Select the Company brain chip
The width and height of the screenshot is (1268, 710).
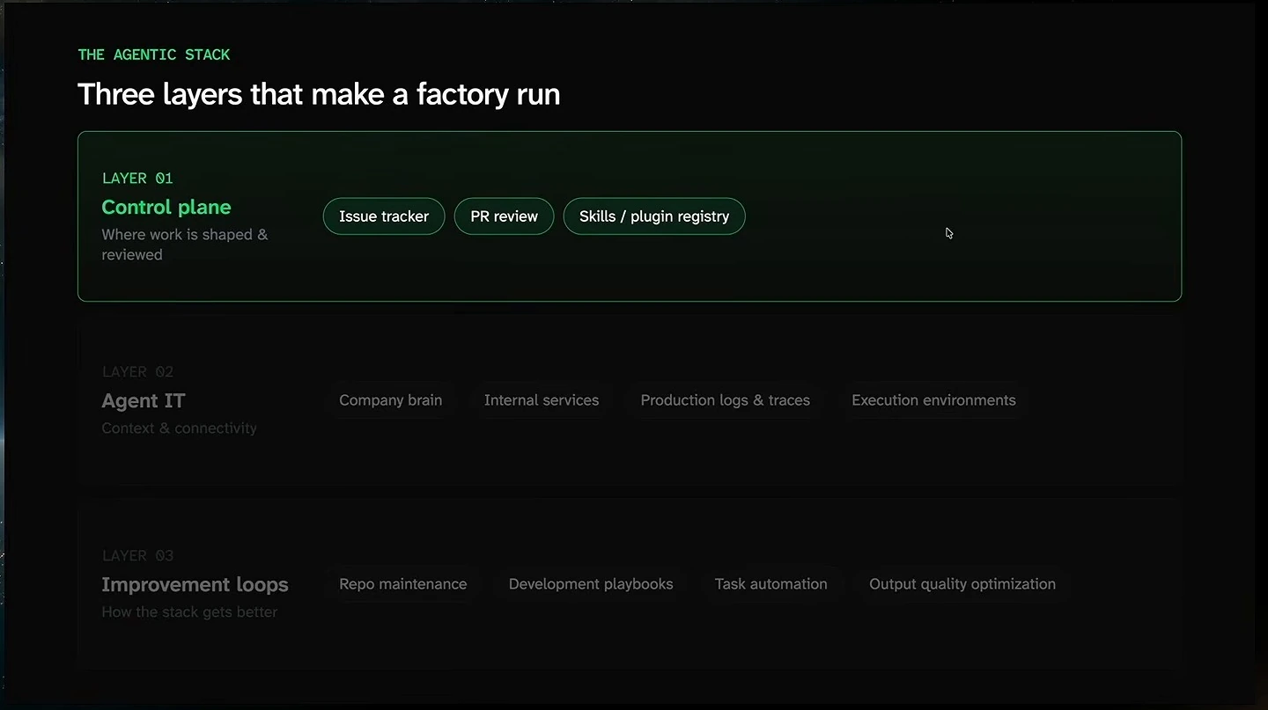tap(391, 400)
